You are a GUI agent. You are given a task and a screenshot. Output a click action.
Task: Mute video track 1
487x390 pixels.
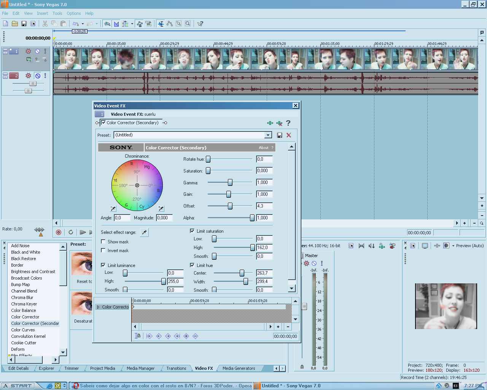click(37, 51)
